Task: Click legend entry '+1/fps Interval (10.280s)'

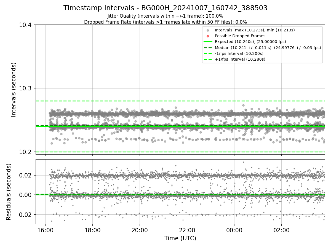Action: click(x=240, y=59)
